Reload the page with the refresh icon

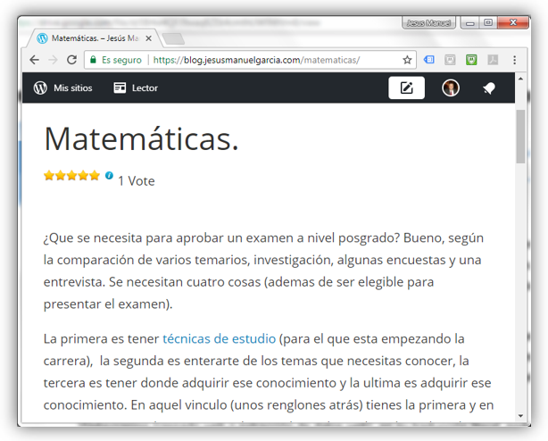(x=71, y=60)
